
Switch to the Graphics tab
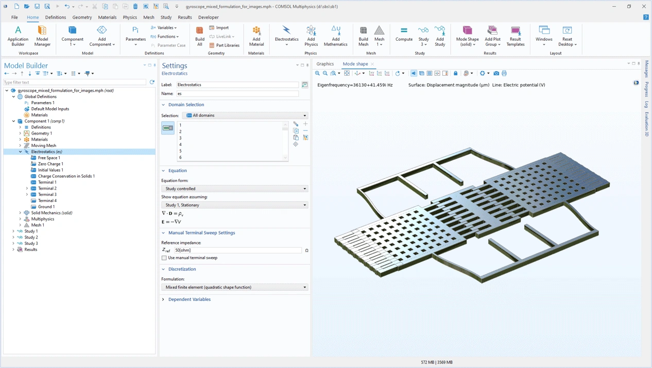[325, 64]
